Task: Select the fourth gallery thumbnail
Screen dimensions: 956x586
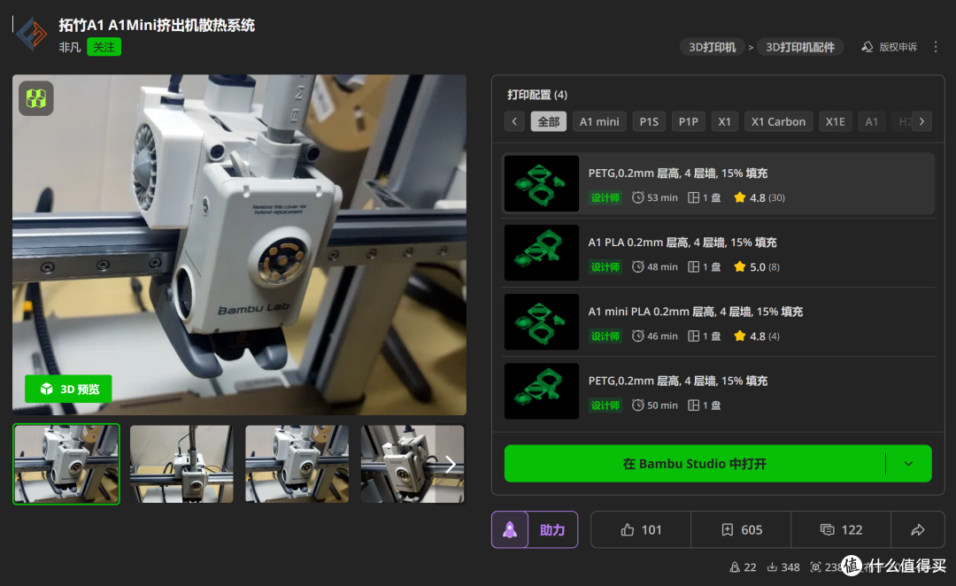Action: point(412,464)
